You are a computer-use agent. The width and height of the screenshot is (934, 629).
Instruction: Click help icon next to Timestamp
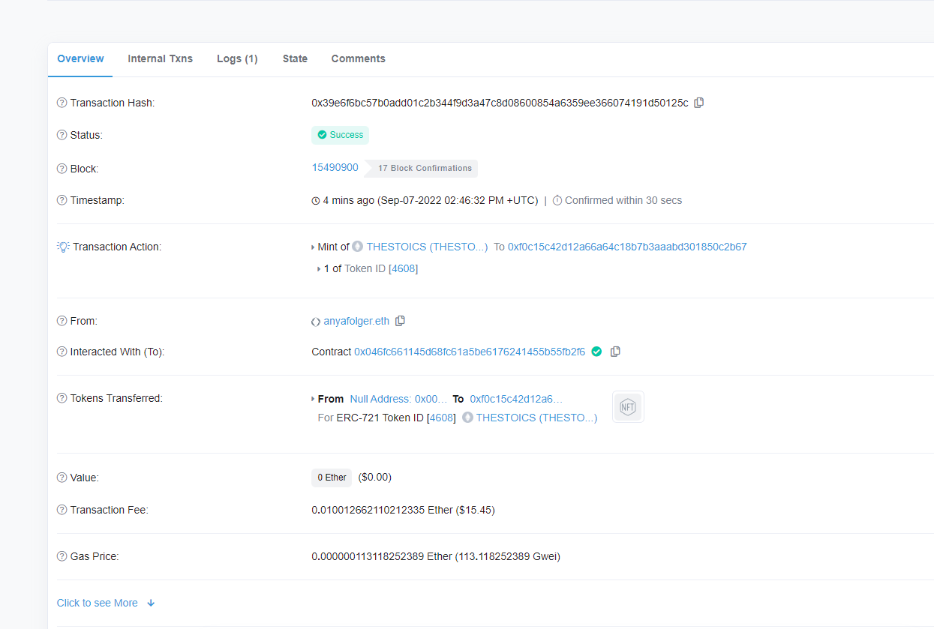(x=62, y=200)
